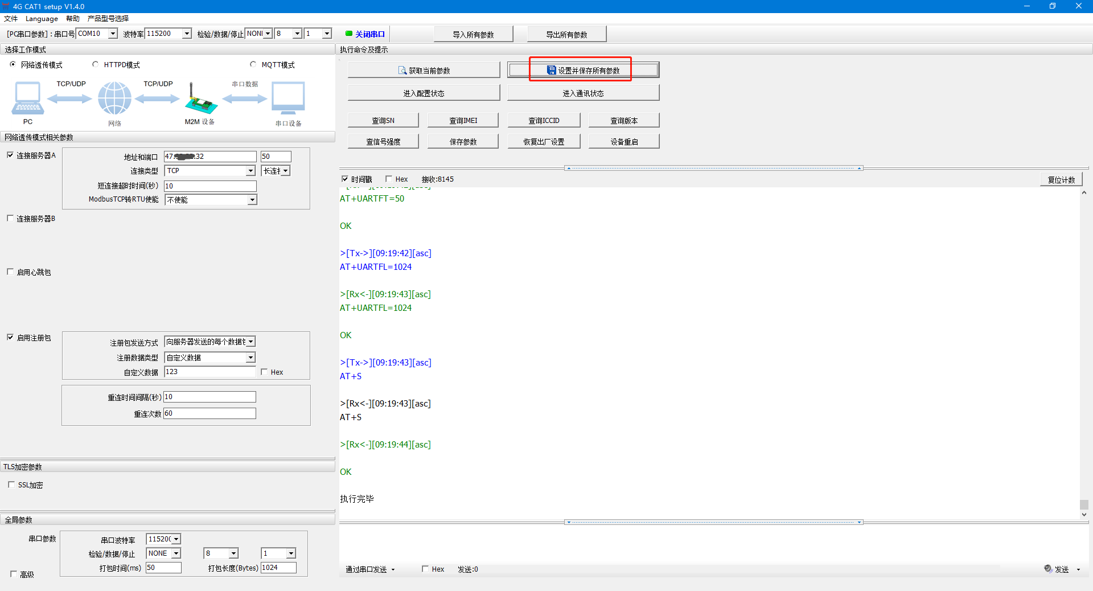Click the network globe icon
This screenshot has width=1093, height=591.
point(114,98)
